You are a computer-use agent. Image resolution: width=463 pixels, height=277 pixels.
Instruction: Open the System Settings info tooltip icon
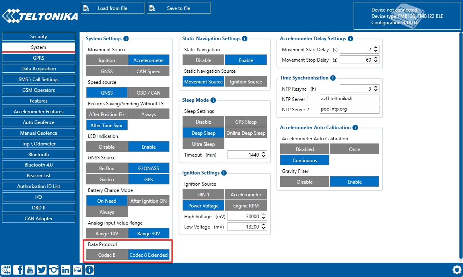[126, 39]
